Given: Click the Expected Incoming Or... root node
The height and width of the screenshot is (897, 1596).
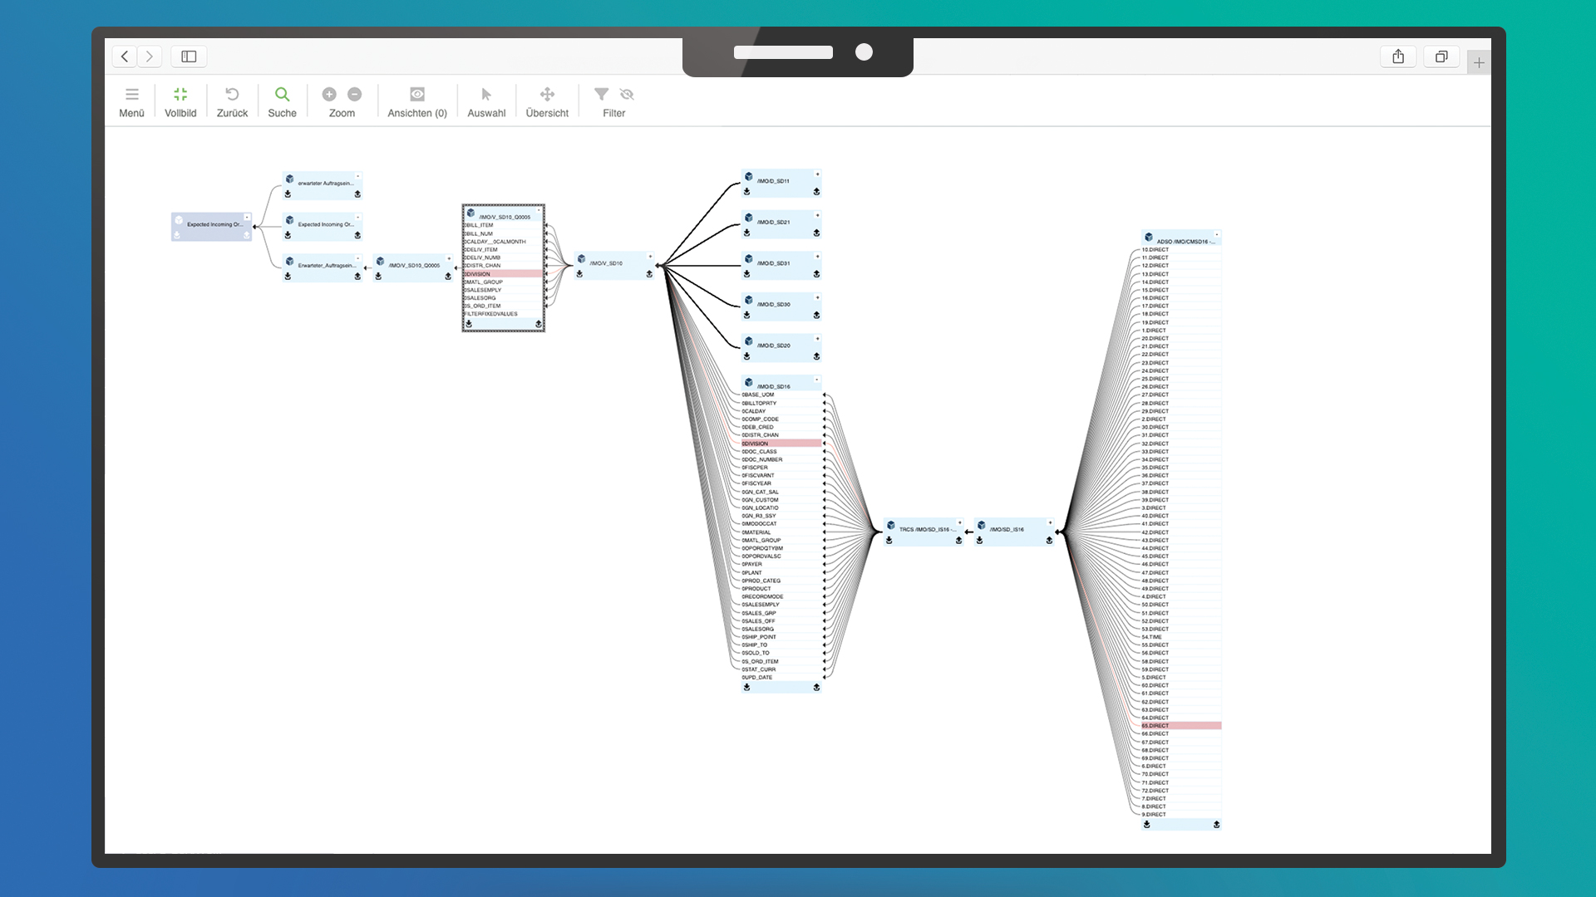Looking at the screenshot, I should [213, 224].
